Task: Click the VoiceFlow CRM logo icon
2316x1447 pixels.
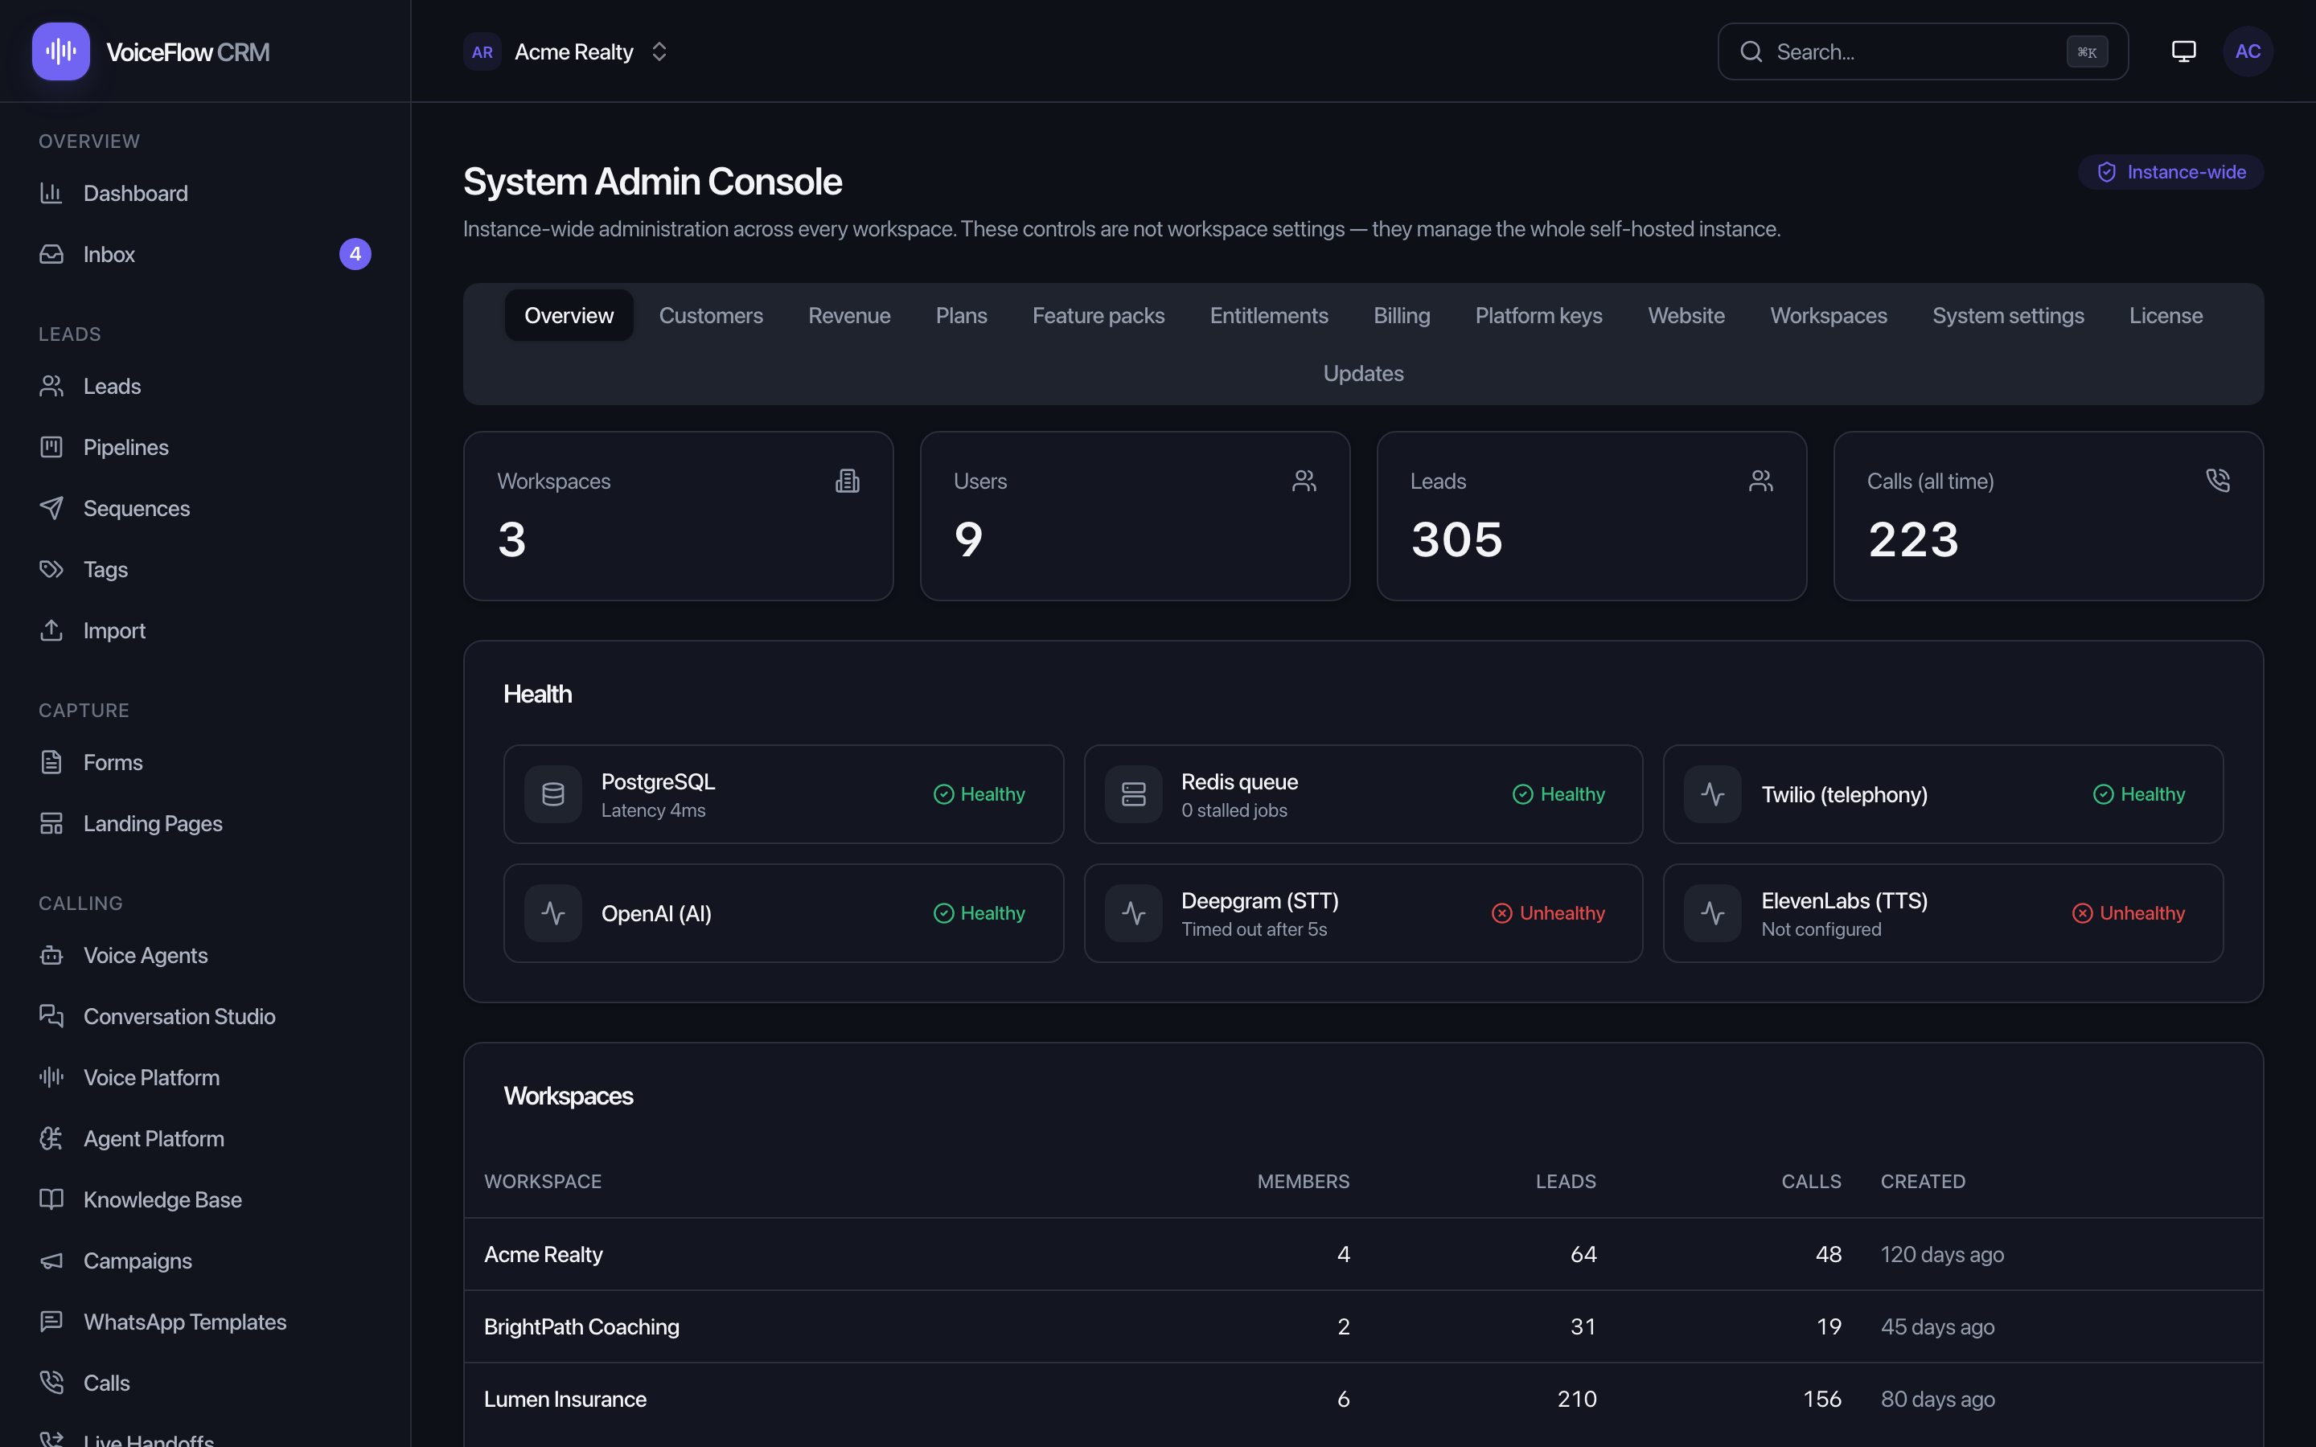Action: pos(60,51)
